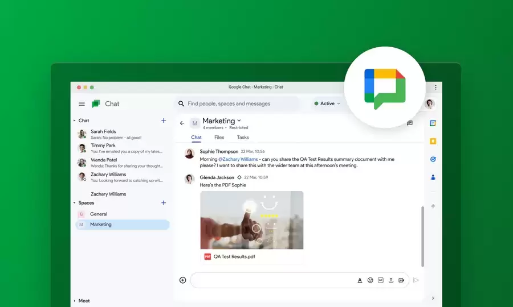Open the message compose plus menu
513x307 pixels.
[182, 280]
